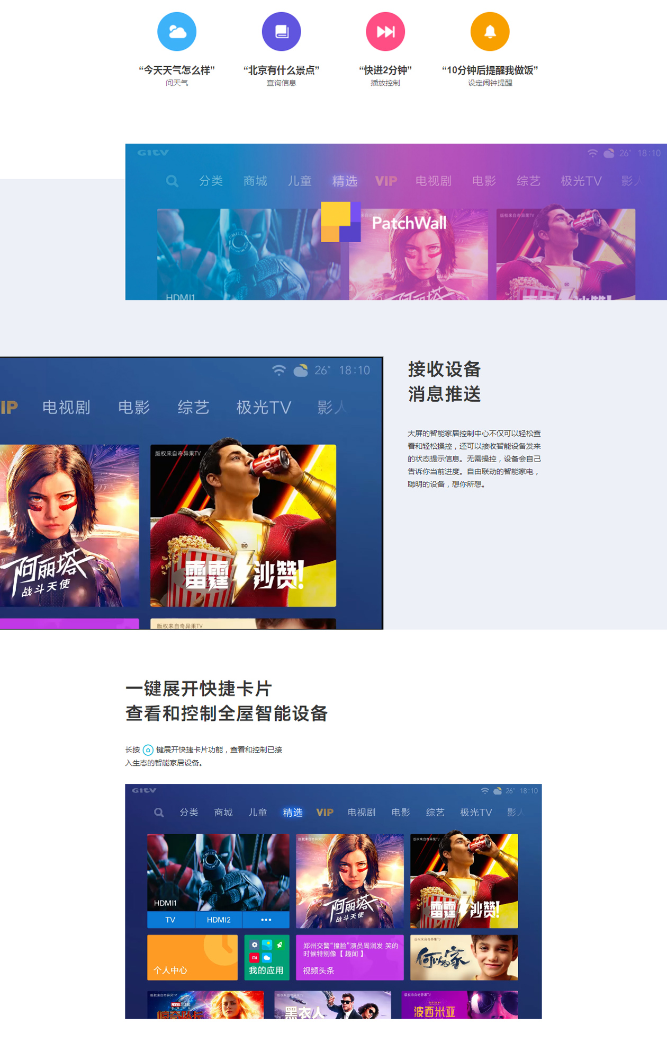Open the 惊奇队长 movie poster
The height and width of the screenshot is (1059, 667).
(205, 1004)
